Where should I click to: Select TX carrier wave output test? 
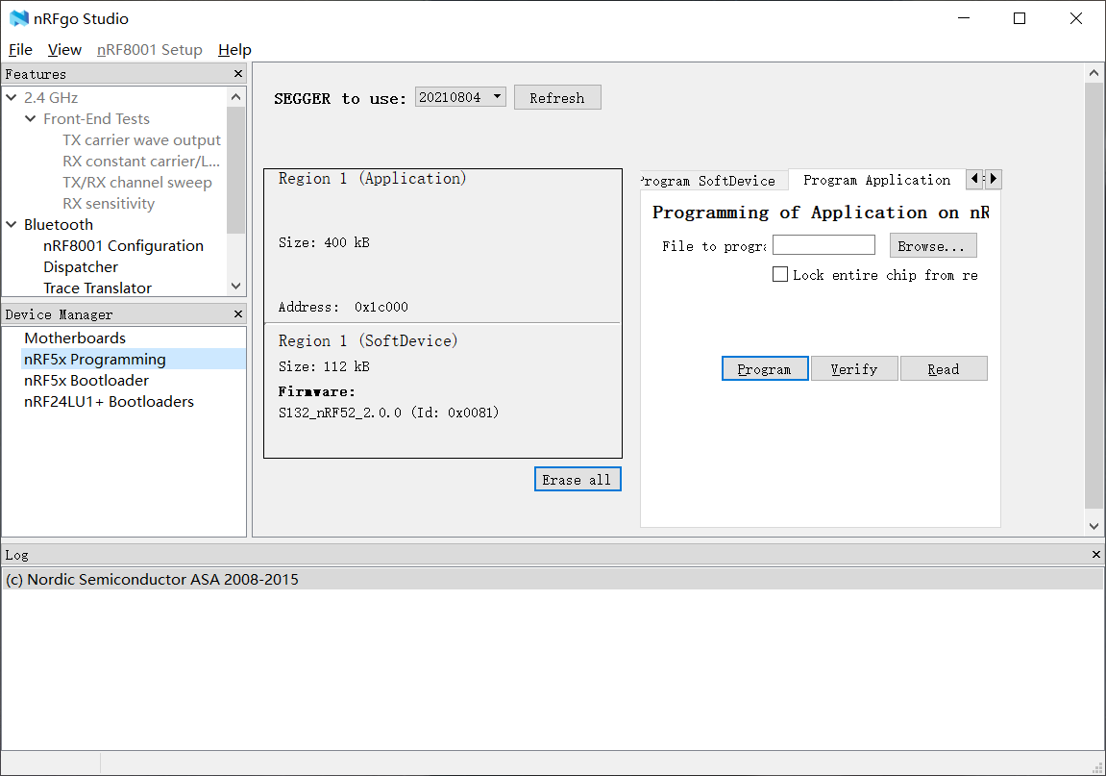point(141,139)
